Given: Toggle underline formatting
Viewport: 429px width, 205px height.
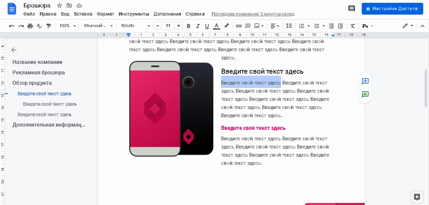Looking at the screenshot, I should point(207,26).
